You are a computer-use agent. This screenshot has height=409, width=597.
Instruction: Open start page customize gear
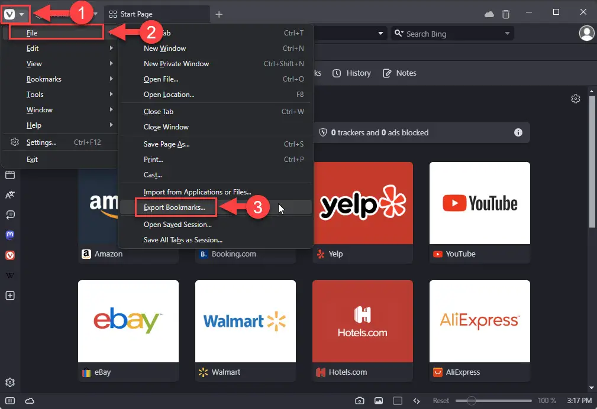pos(576,99)
